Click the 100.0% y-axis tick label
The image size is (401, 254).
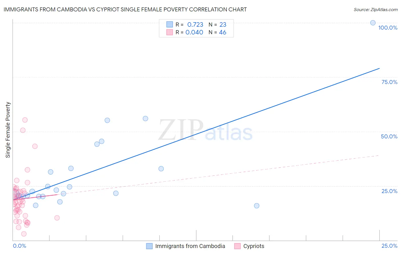click(x=388, y=28)
